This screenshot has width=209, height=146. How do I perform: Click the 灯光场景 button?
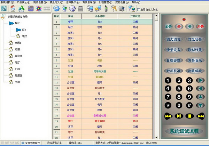click(x=195, y=39)
